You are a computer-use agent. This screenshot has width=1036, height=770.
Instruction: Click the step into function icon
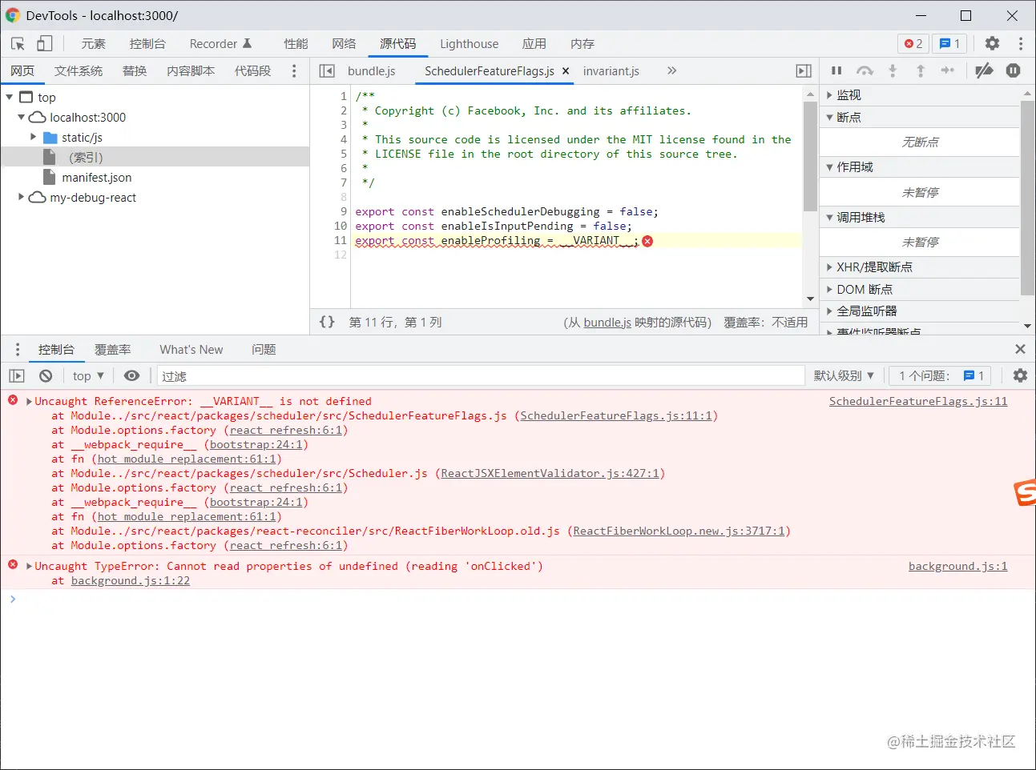coord(893,70)
